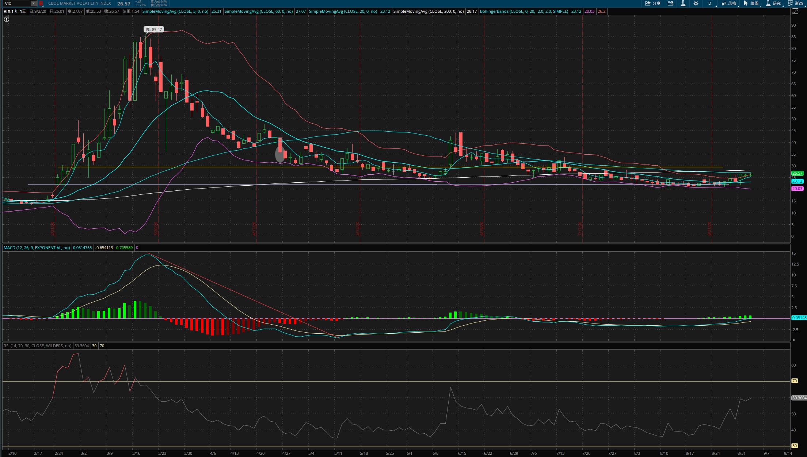Click the price axis scale curve icon
The height and width of the screenshot is (457, 807).
[x=795, y=12]
